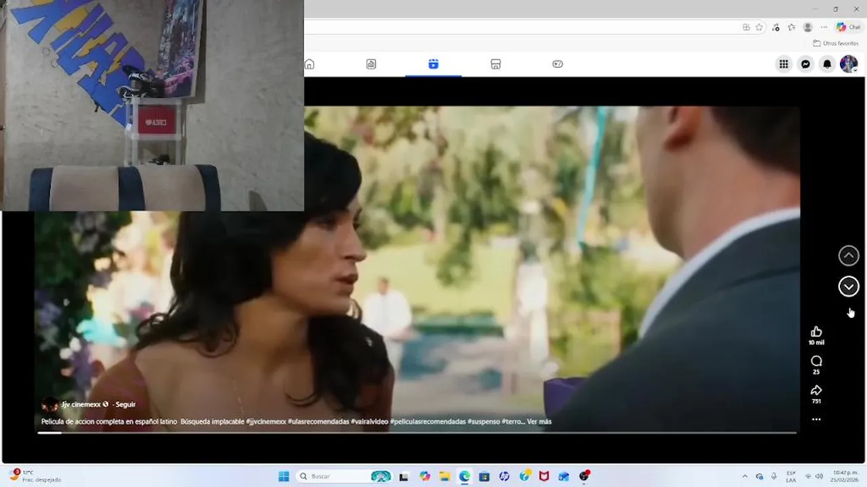This screenshot has height=487, width=867.
Task: Open Edge settings and more menu
Action: coord(824,27)
